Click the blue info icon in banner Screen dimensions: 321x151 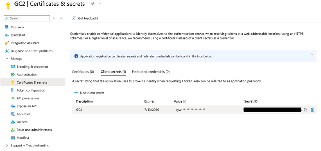(76, 56)
